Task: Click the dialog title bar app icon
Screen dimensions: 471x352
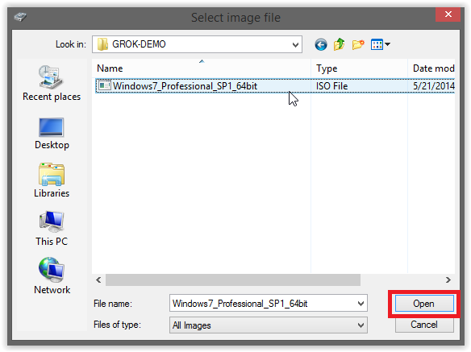Action: pyautogui.click(x=20, y=17)
